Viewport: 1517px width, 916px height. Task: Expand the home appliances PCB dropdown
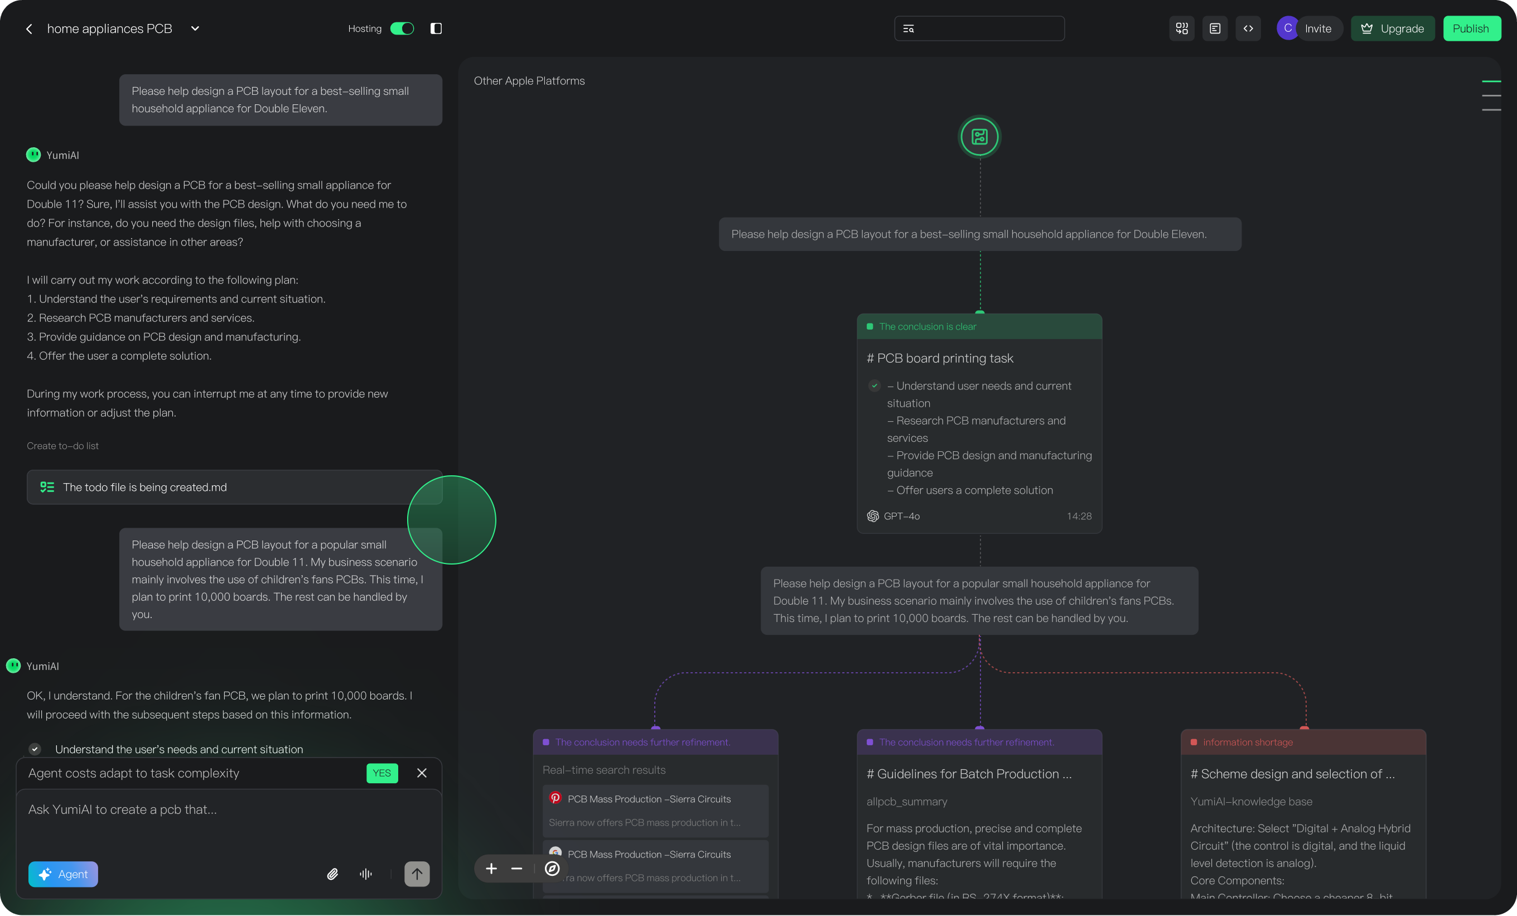pyautogui.click(x=195, y=28)
